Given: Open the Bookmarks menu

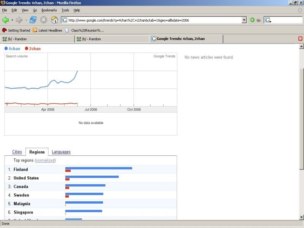Looking at the screenshot, I should click(x=49, y=10).
